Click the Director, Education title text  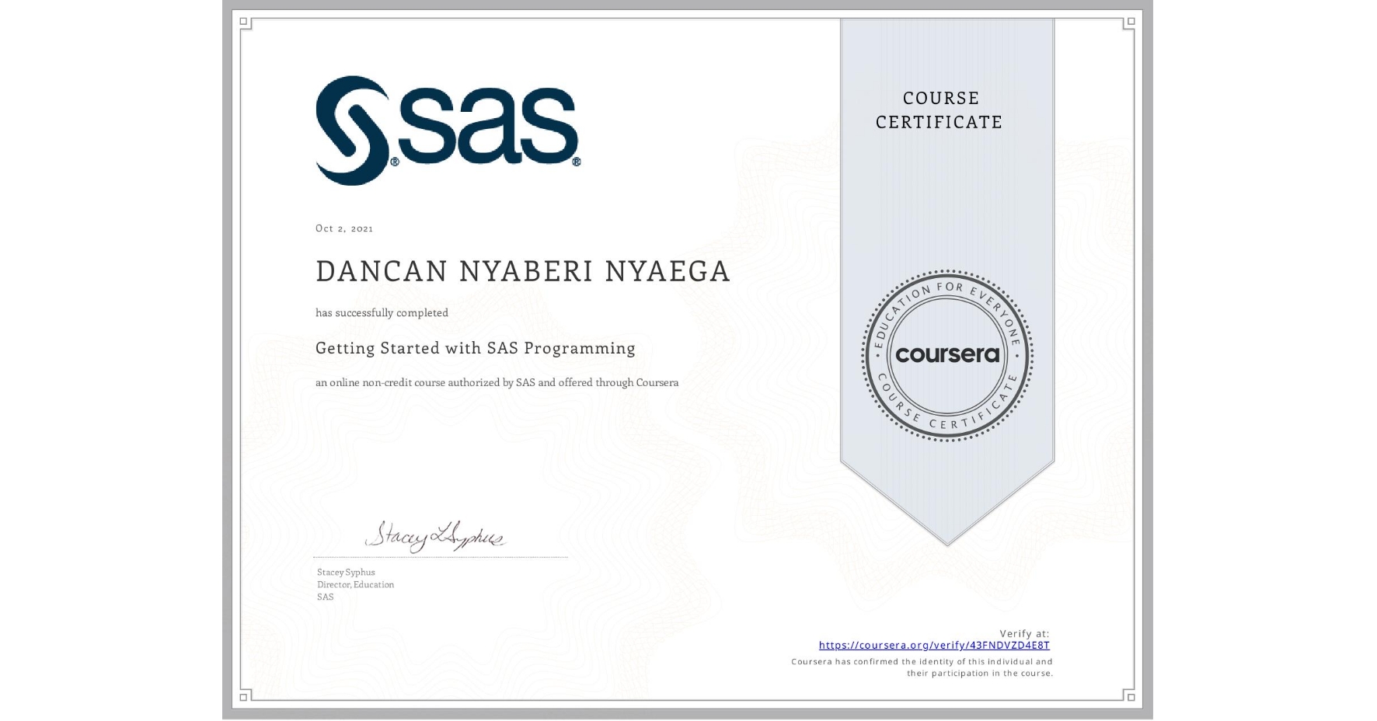[355, 584]
